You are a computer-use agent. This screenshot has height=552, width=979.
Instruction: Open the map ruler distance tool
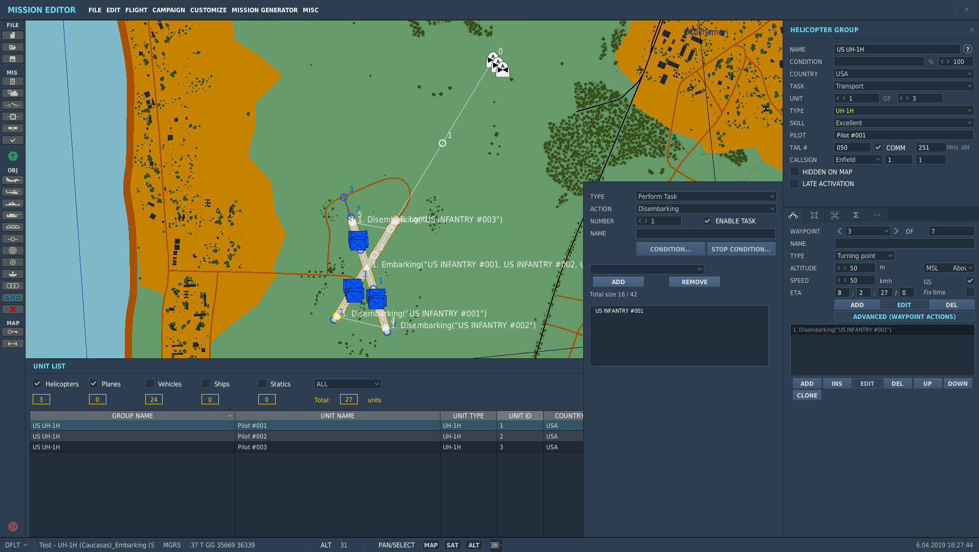coord(13,343)
